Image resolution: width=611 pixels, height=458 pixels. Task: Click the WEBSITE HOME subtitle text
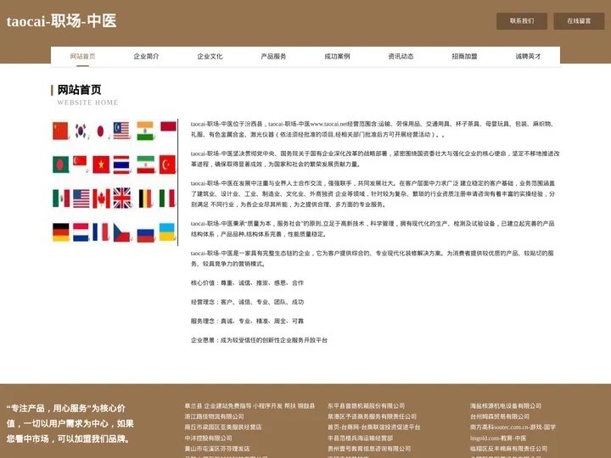click(x=87, y=103)
